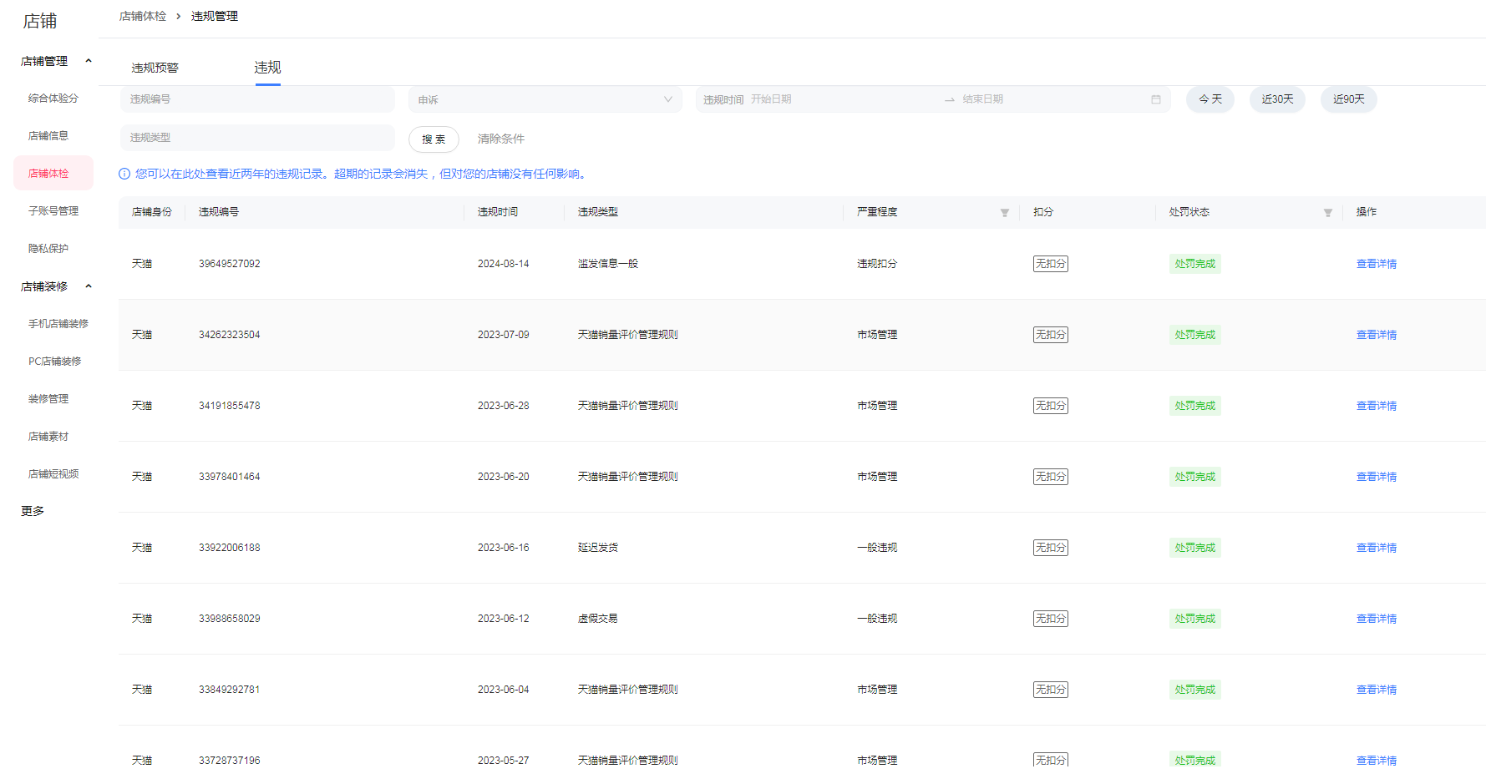This screenshot has width=1486, height=779.
Task: Open 查看详情 for violation 39649527092
Action: tap(1376, 264)
